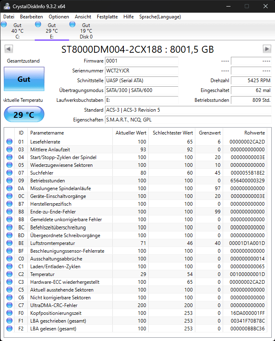Click status orb for Befehlszeitüberschreitung
Image resolution: width=275 pixels, height=341 pixels.
[9, 227]
